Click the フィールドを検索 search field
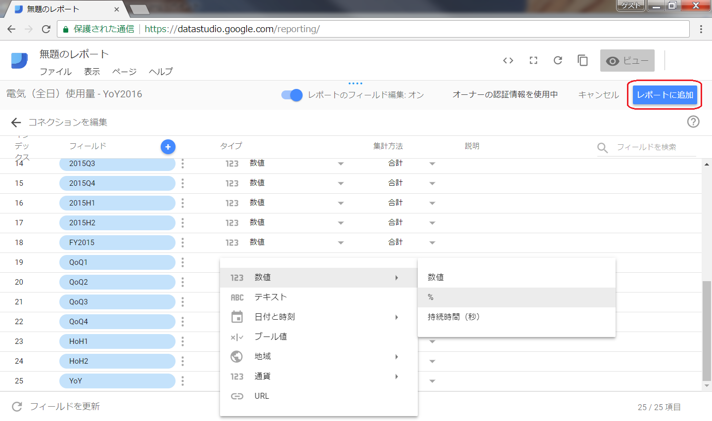Viewport: 712px width, 421px height. point(656,147)
